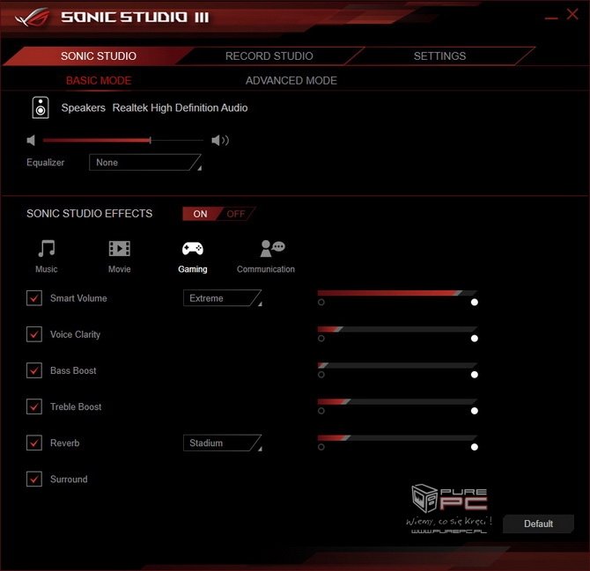Open the SETTINGS tab
Viewport: 590px width, 571px height.
coord(439,56)
